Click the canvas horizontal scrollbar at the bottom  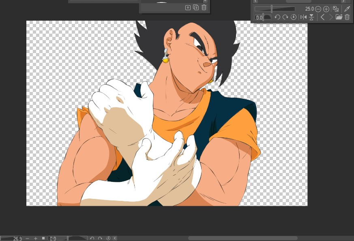point(243,238)
